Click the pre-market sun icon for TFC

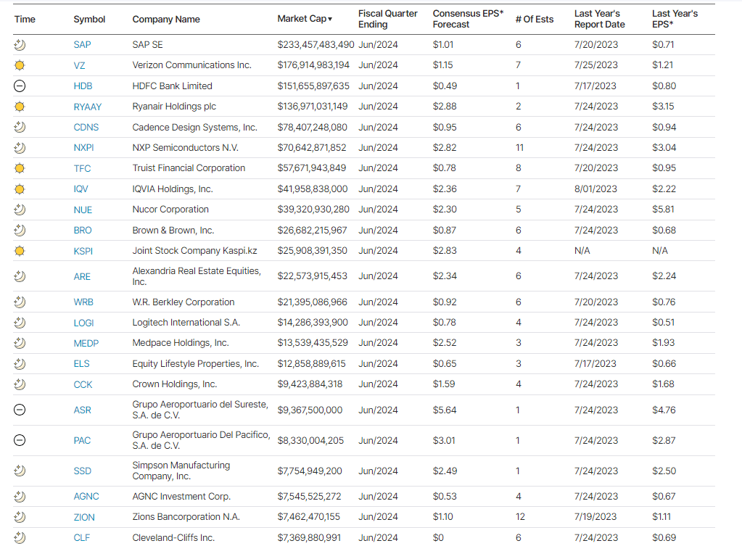[20, 168]
